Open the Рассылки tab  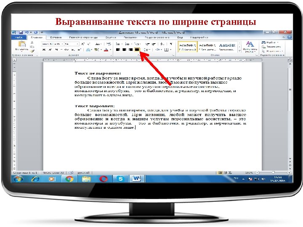pos(130,37)
